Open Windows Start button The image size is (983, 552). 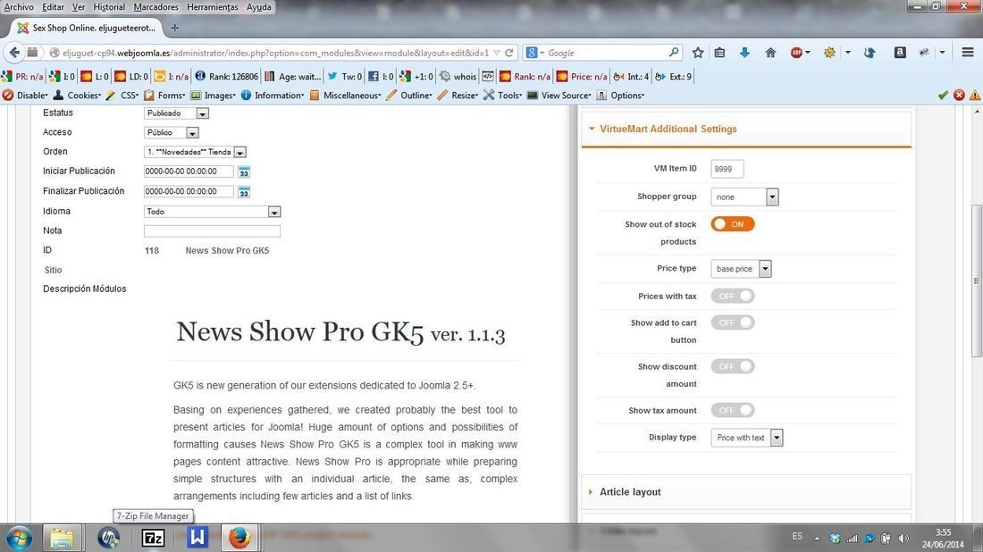tap(19, 539)
